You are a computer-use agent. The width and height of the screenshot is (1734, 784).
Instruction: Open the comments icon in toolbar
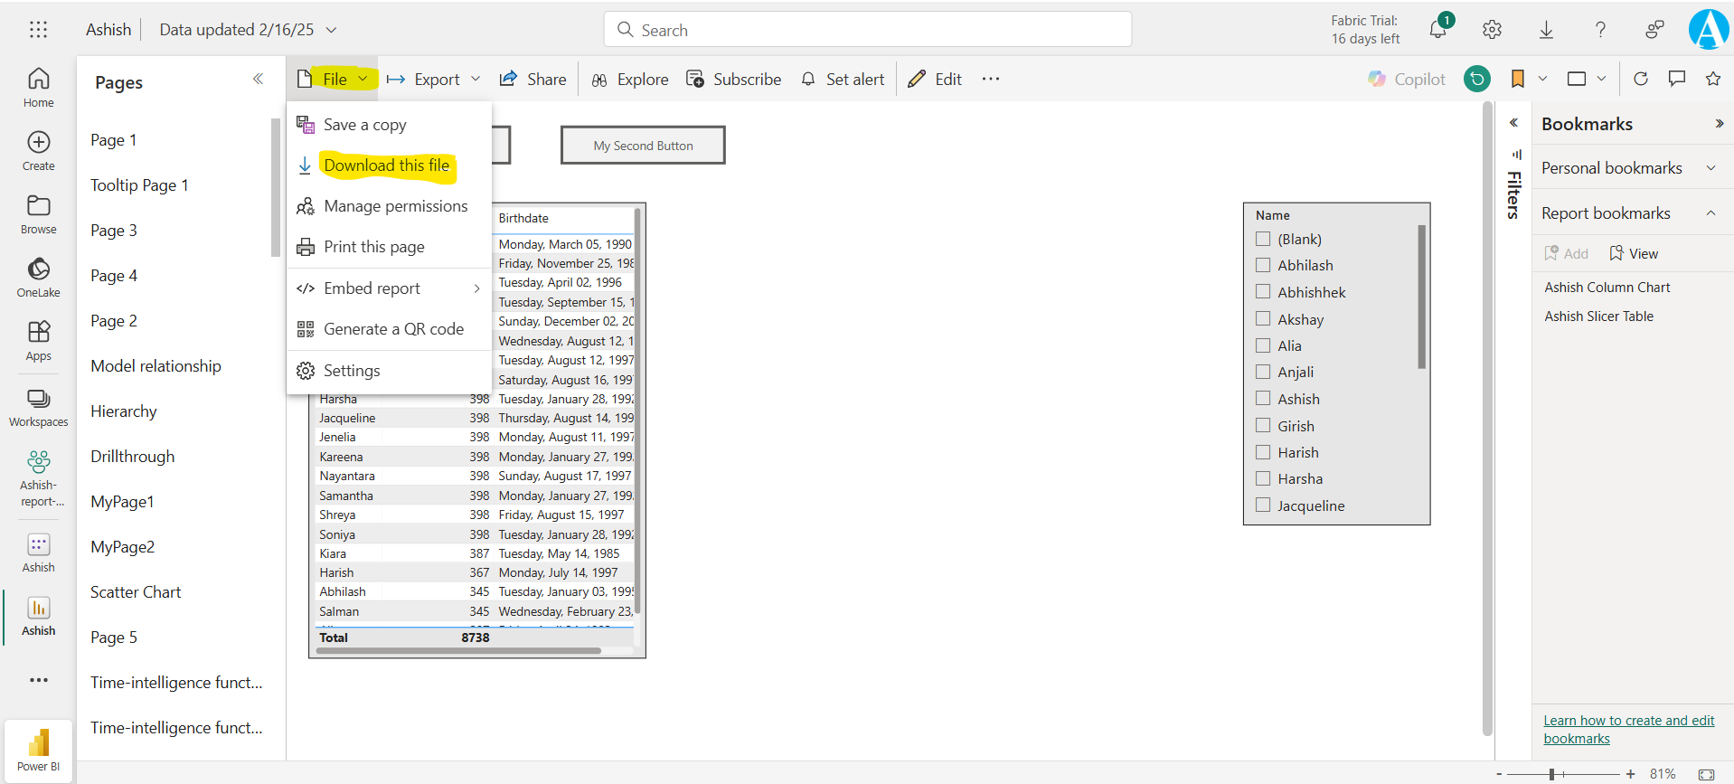coord(1677,79)
